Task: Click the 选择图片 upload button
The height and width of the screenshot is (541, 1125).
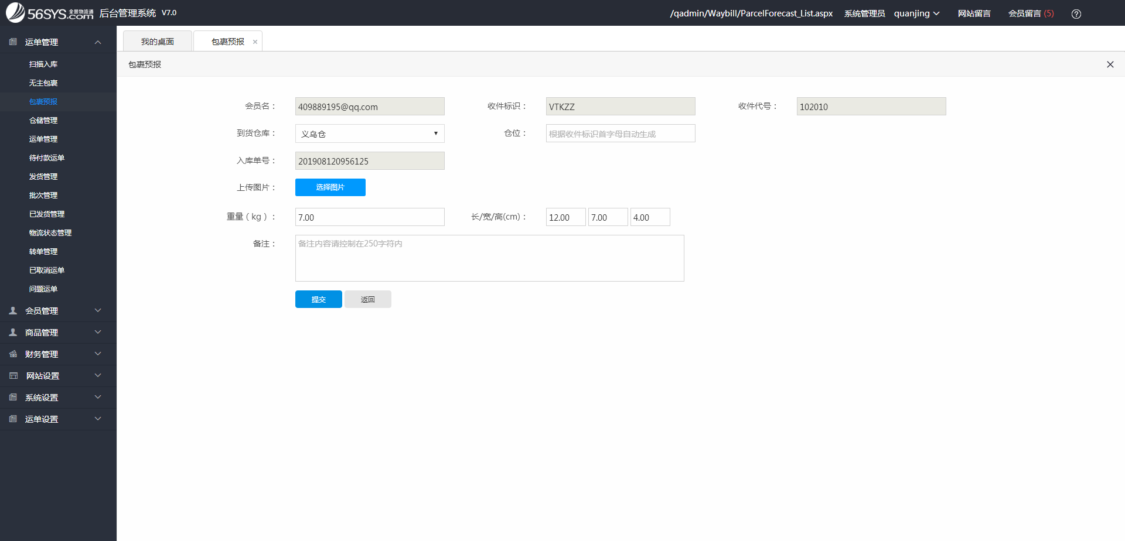Action: [x=330, y=187]
